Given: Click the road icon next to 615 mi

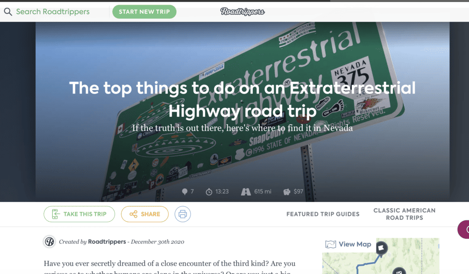Looking at the screenshot, I should click(246, 192).
